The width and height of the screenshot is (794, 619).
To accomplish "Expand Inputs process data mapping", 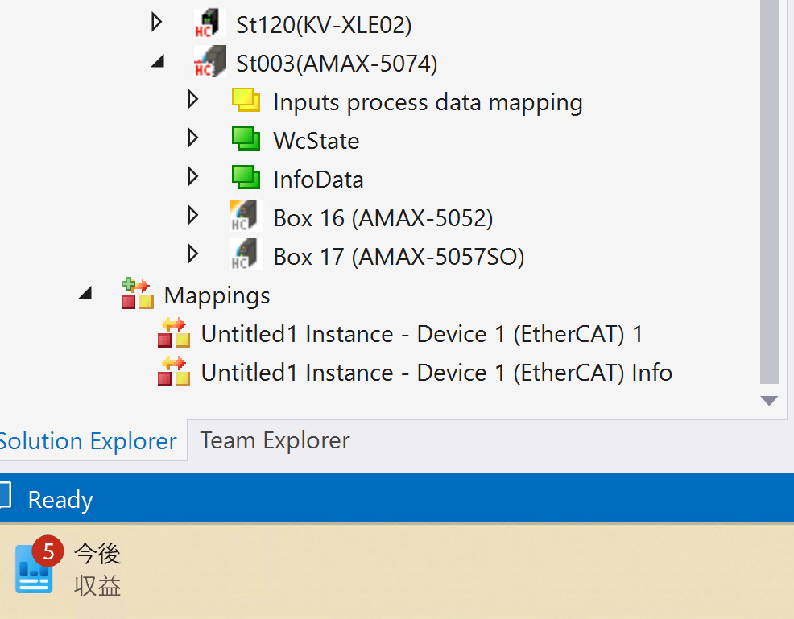I will click(192, 100).
